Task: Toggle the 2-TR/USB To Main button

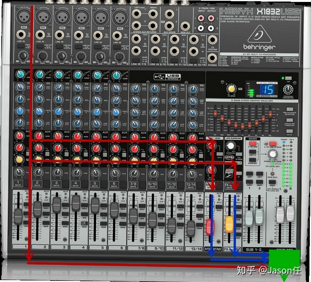Action: (x=273, y=144)
